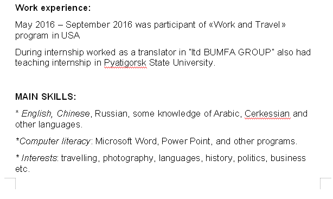333x199 pixels.
Task: Click the word 'etc.' on last line
Action: (22, 169)
